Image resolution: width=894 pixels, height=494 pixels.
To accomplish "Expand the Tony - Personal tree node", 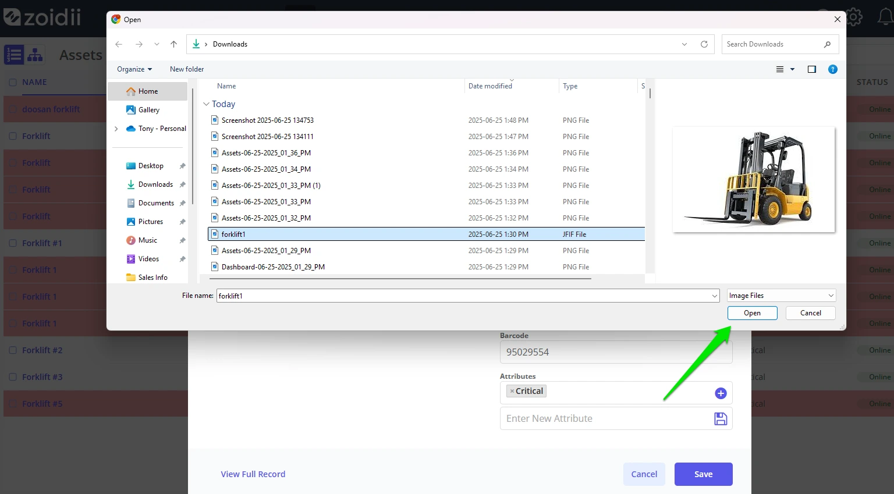I will (116, 129).
